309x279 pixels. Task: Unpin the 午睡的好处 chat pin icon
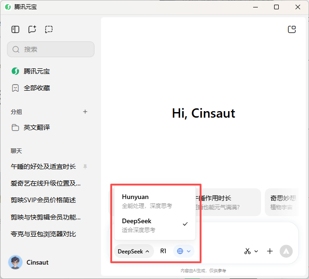(x=85, y=166)
